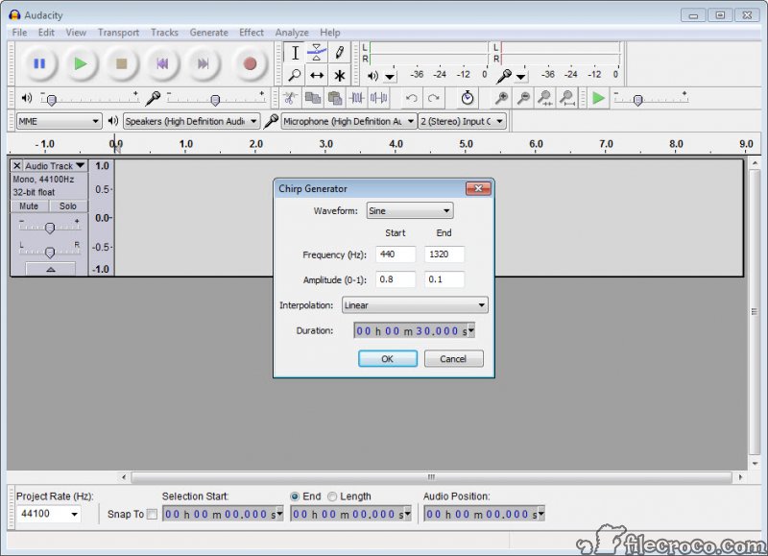Viewport: 768px width, 556px height.
Task: Open the output meter dropdown arrow
Action: 390,77
